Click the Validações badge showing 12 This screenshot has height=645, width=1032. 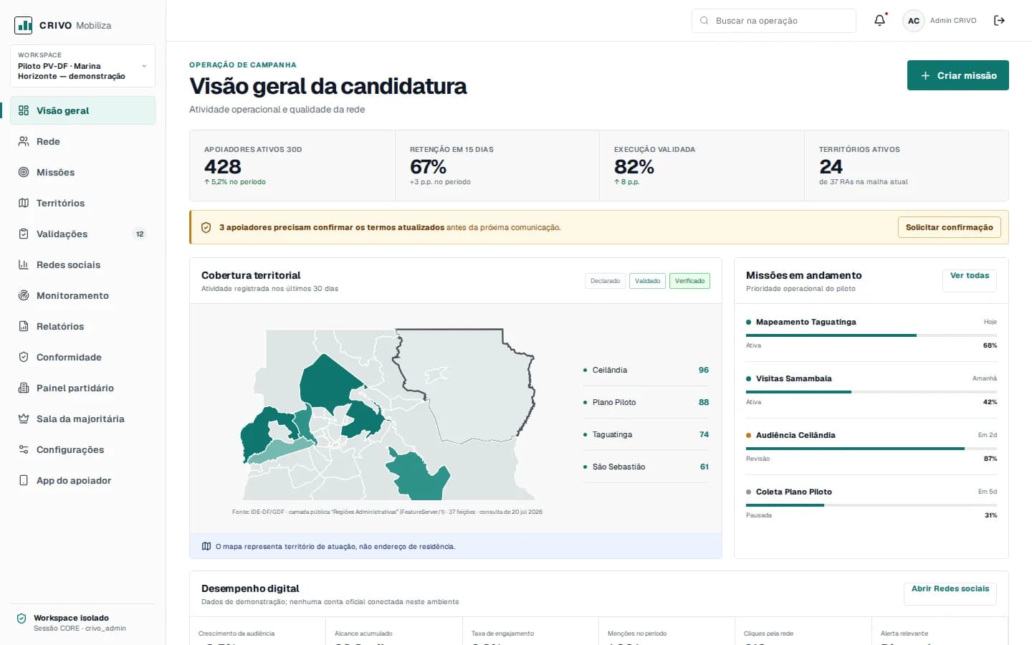coord(140,234)
